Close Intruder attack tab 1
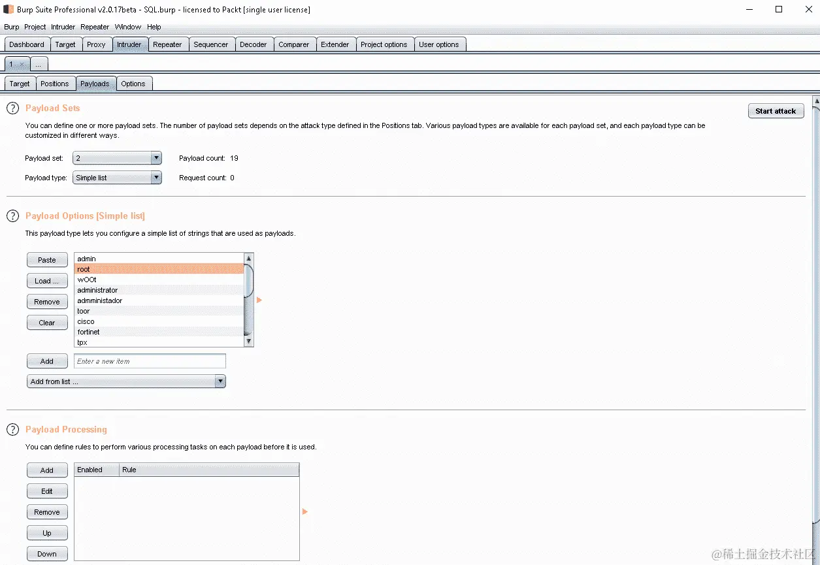Screen dimensions: 820x565 coord(21,64)
